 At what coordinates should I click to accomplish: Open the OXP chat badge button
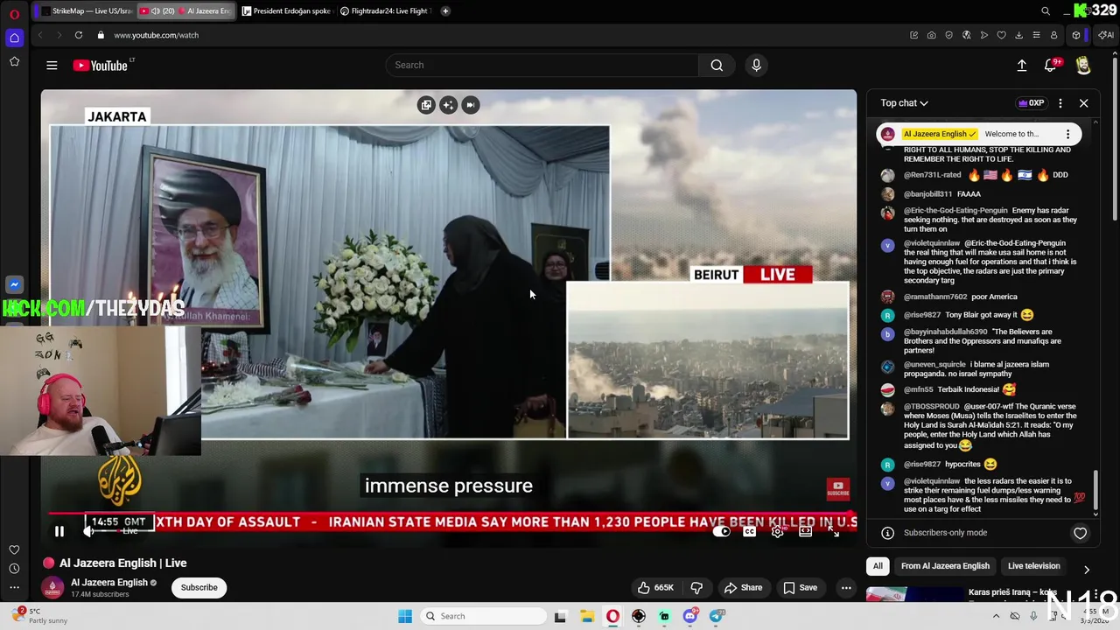(1031, 103)
